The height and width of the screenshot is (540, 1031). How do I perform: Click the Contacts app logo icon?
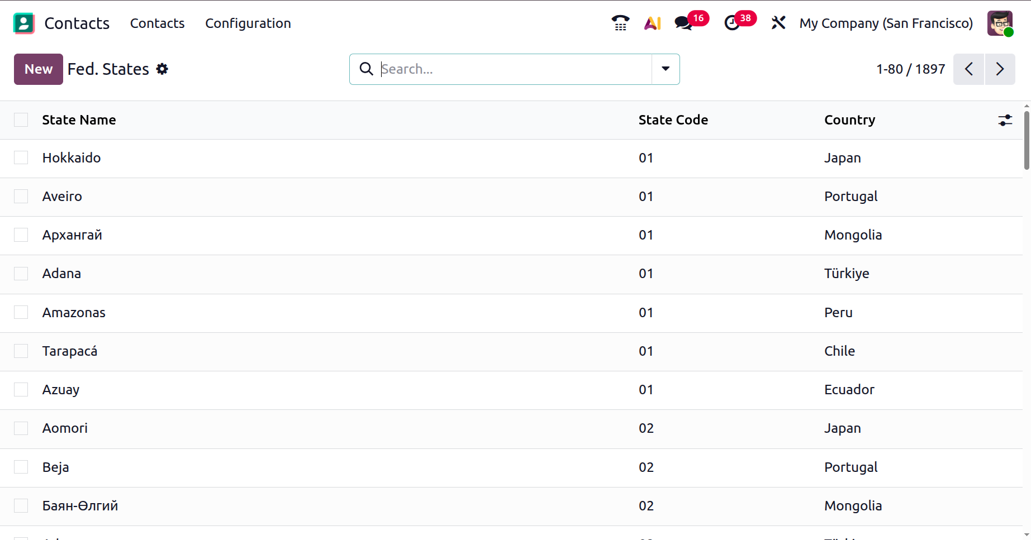click(23, 23)
